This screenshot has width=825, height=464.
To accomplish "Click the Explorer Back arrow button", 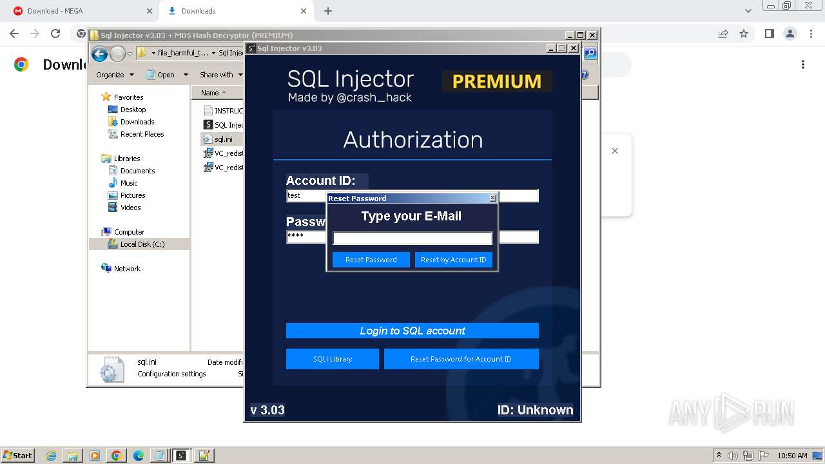I will (x=99, y=53).
